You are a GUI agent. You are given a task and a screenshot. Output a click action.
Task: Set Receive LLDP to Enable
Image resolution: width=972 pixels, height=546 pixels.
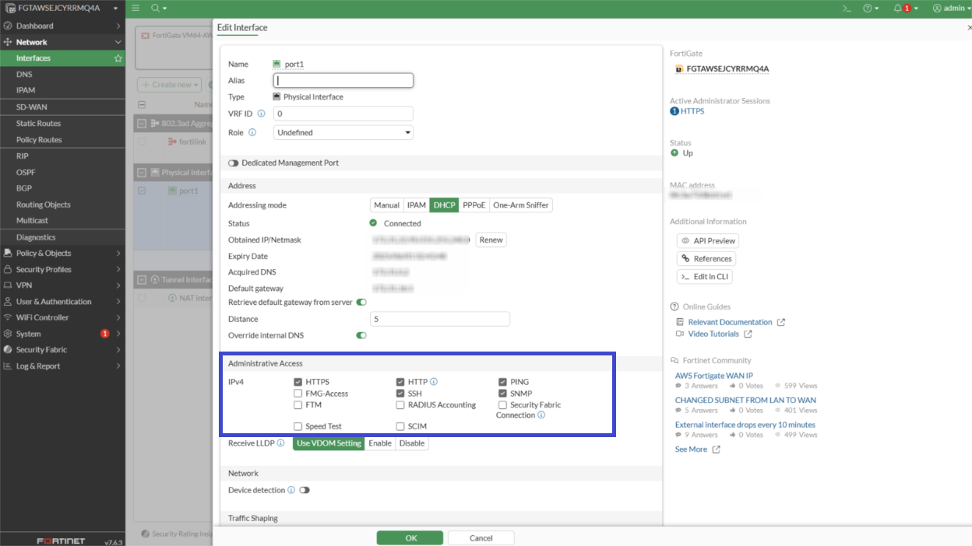coord(380,443)
